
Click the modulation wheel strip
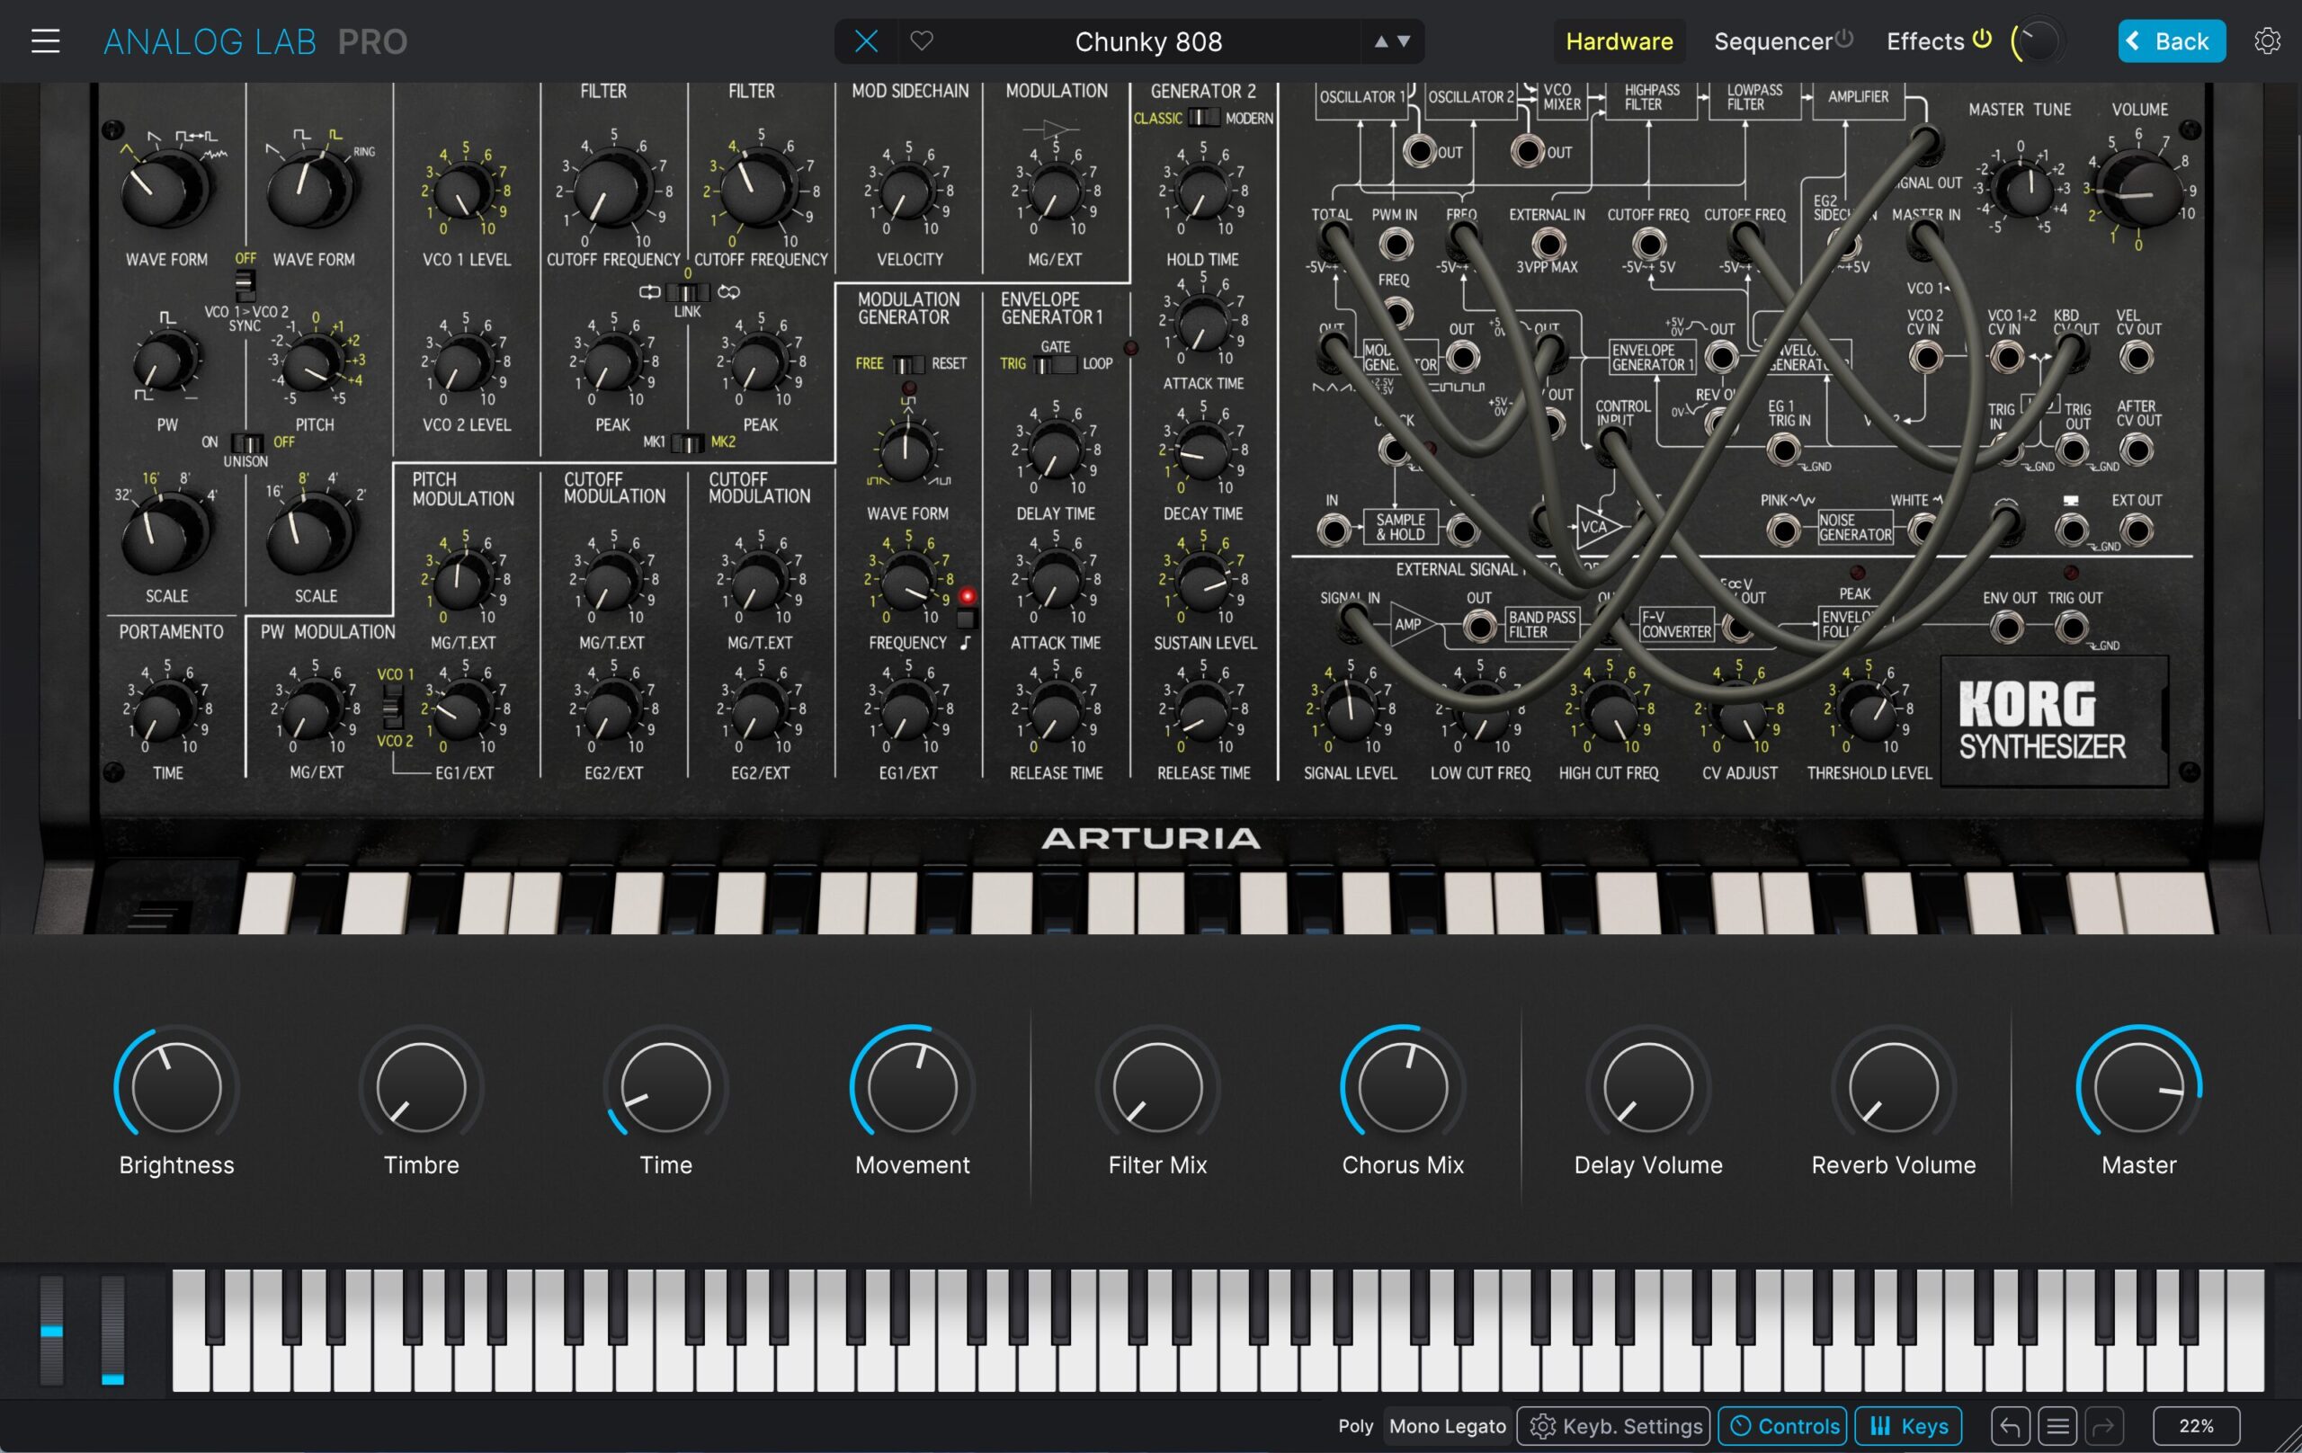click(x=112, y=1330)
